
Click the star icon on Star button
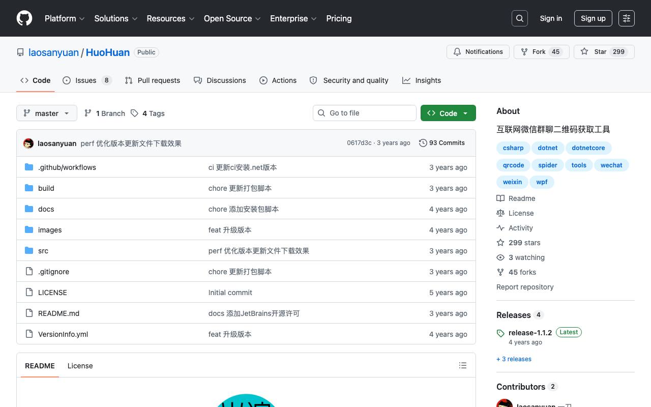(x=584, y=52)
